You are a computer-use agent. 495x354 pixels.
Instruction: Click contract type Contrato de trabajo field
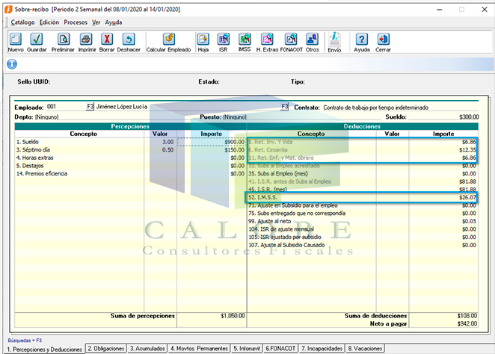click(x=401, y=108)
